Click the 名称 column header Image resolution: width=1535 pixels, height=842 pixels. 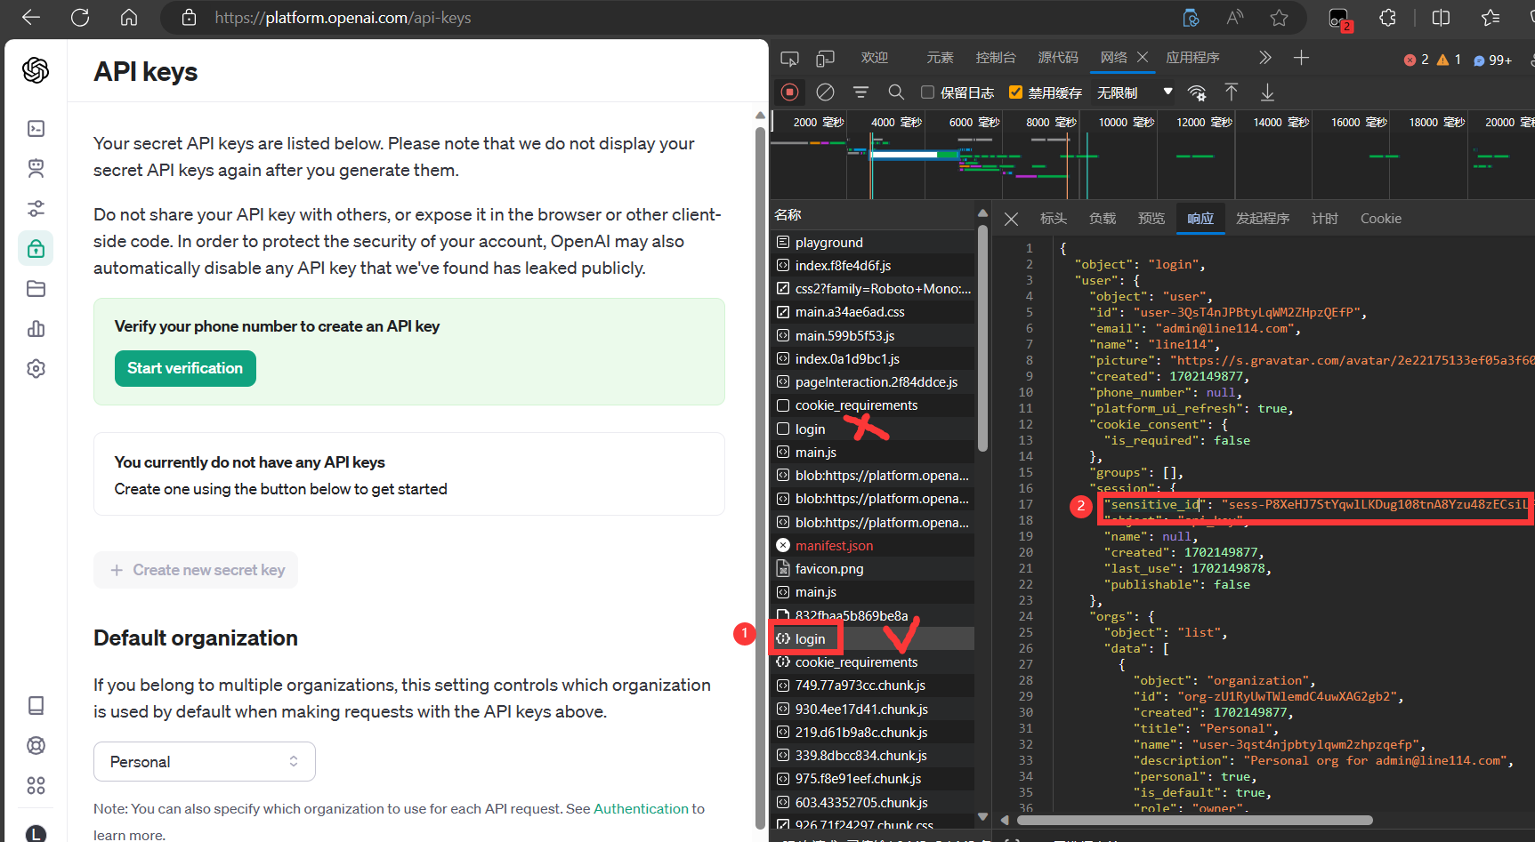(x=872, y=214)
